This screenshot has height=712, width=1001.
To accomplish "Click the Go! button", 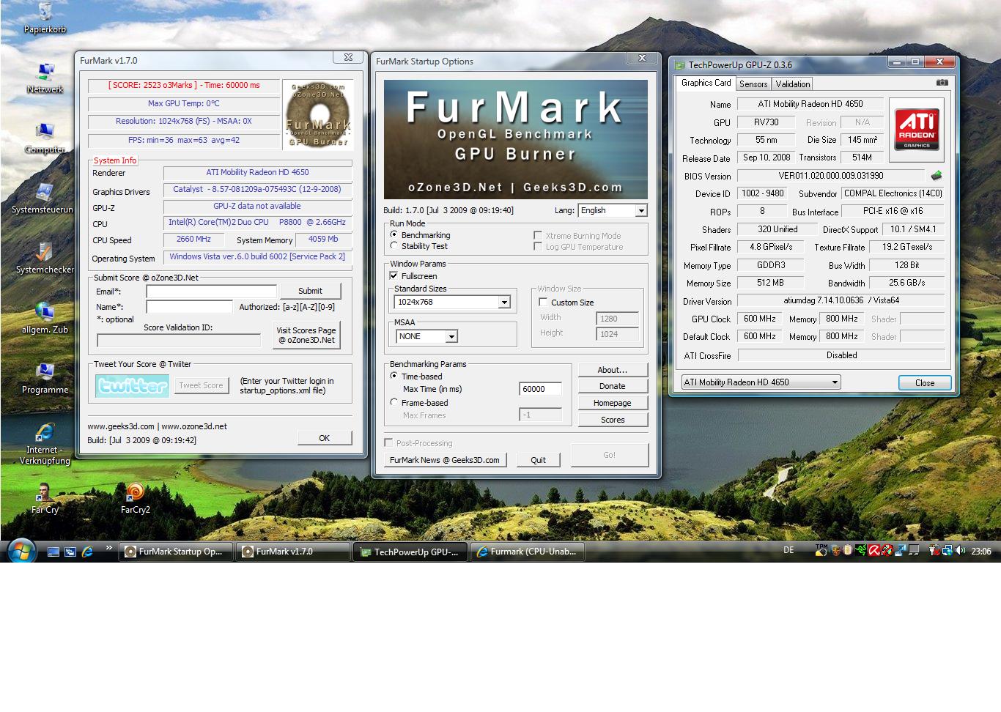I will [x=610, y=455].
